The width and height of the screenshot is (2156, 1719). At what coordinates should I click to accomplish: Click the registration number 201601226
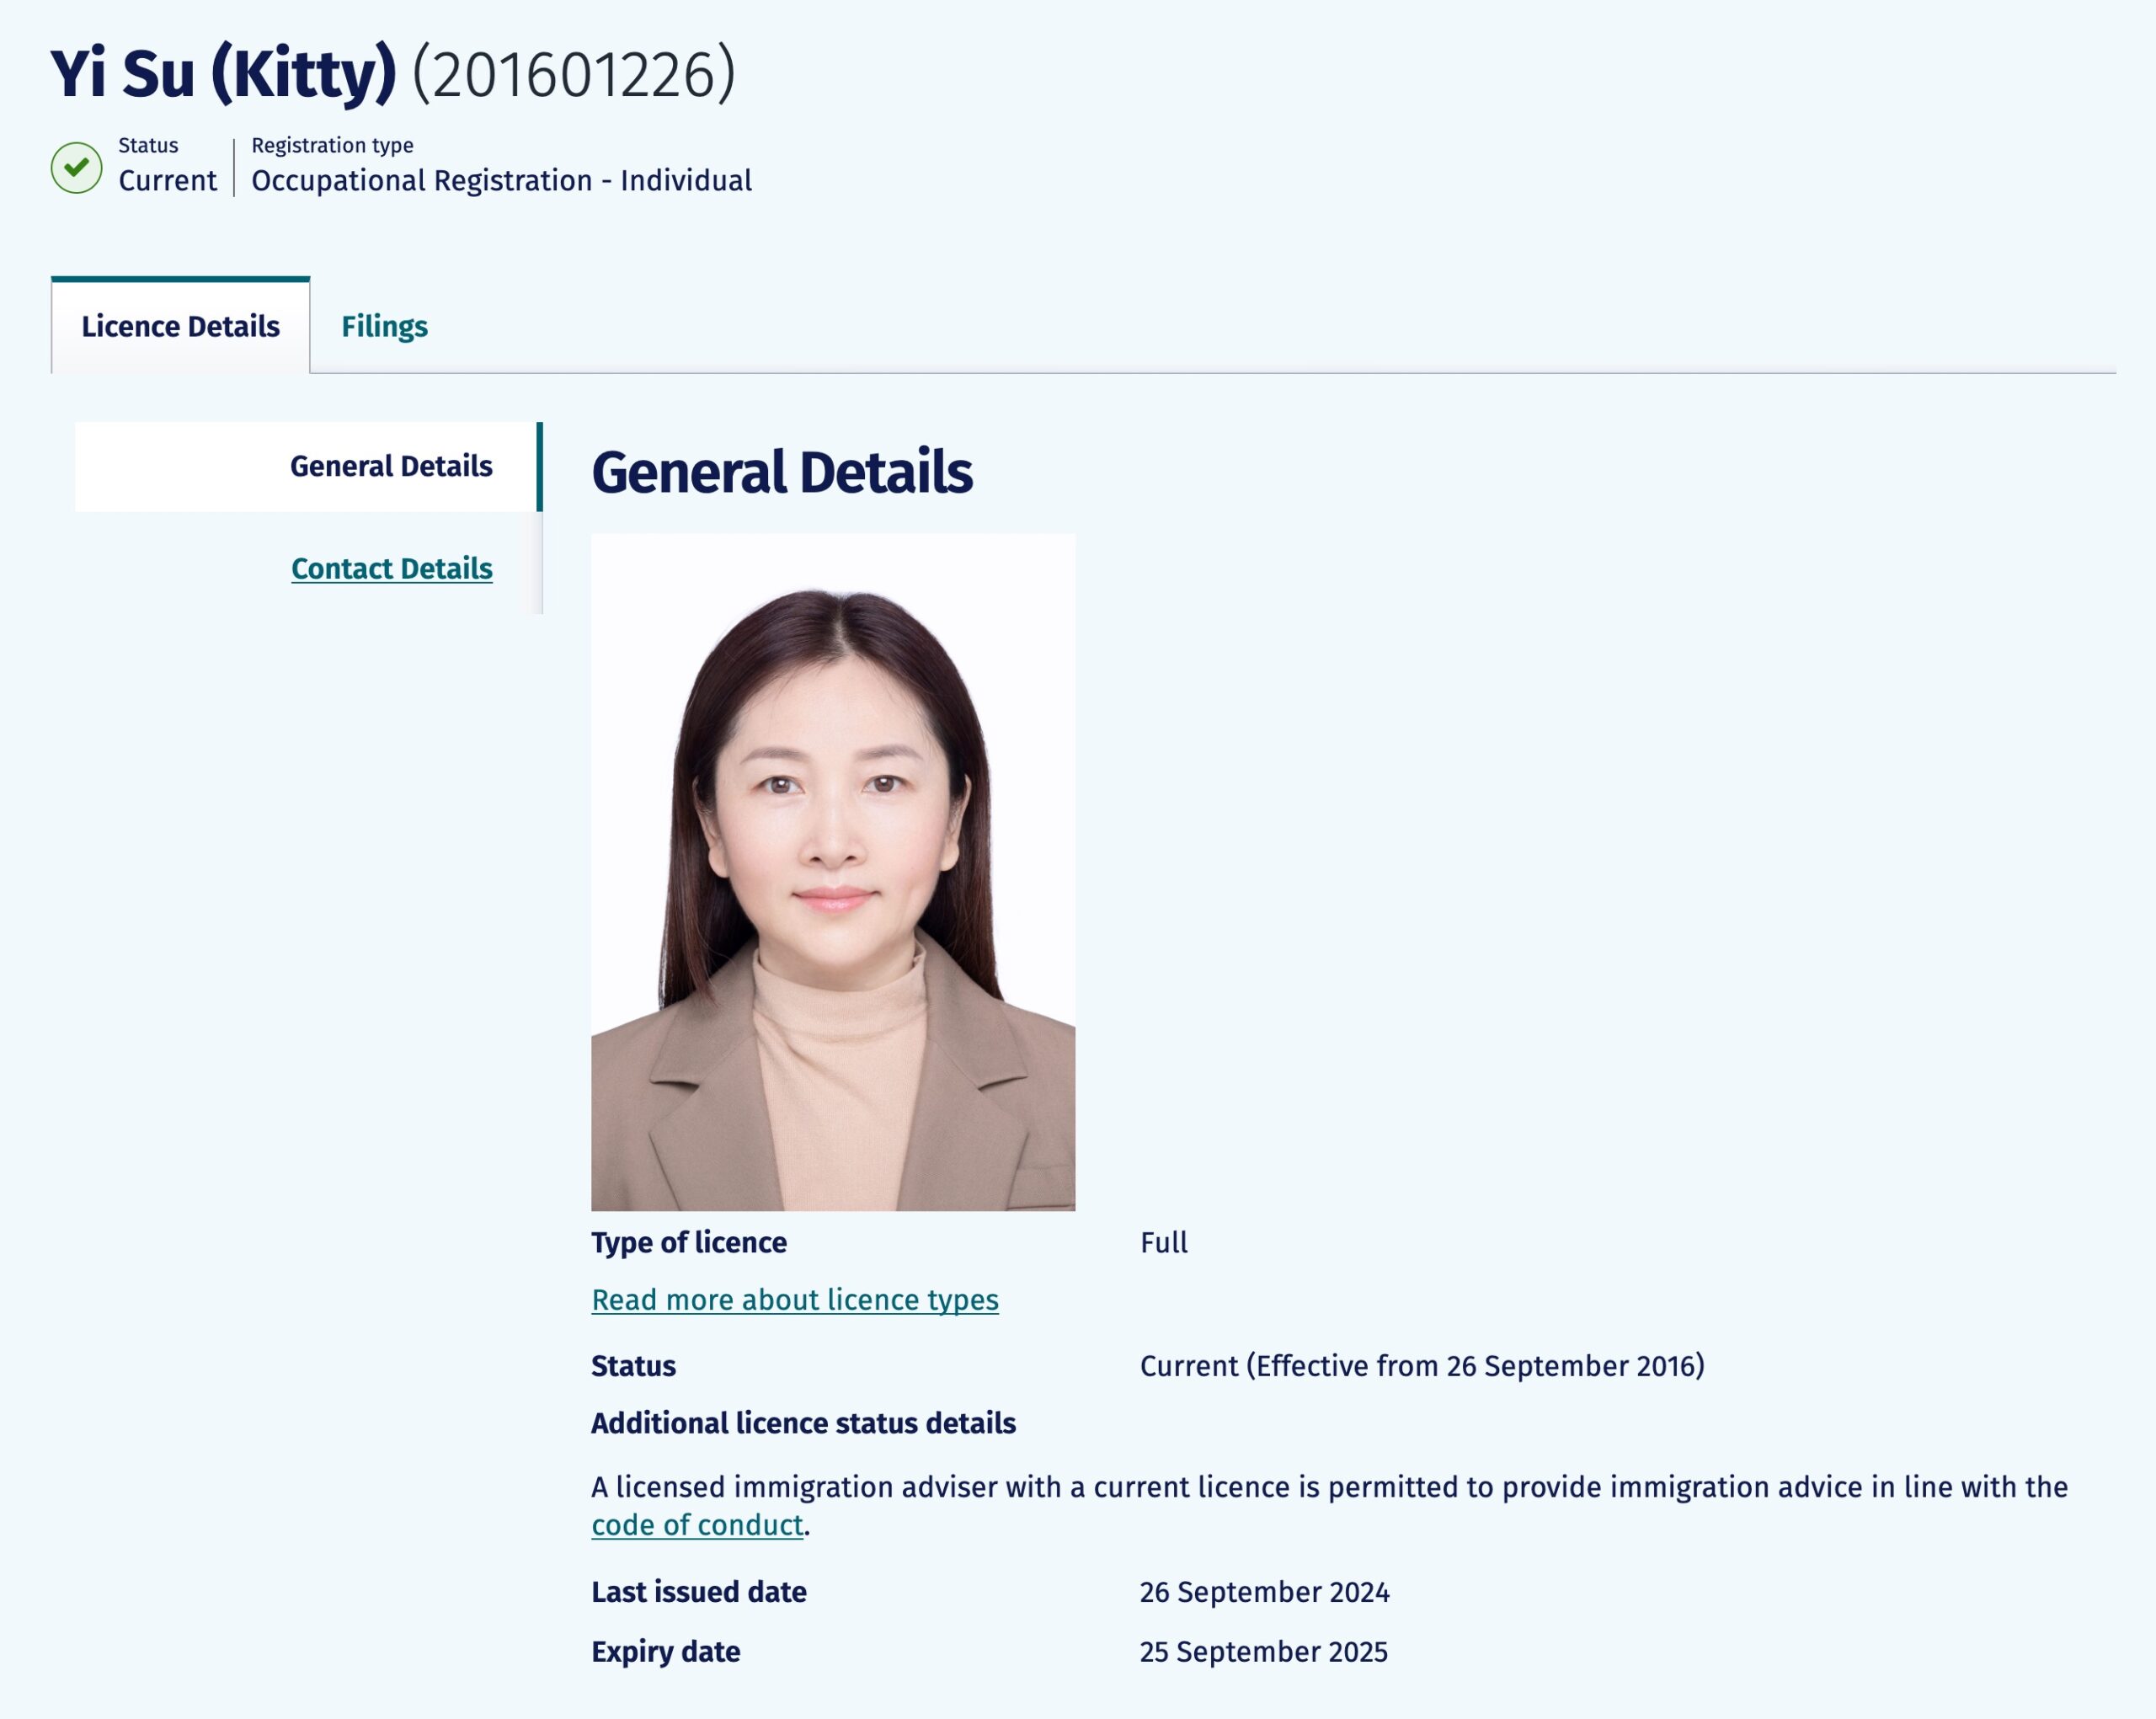click(573, 74)
